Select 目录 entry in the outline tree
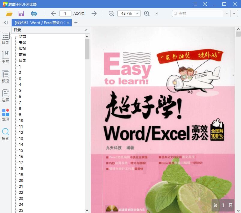Screen dimensions: 241x213 click(x=23, y=60)
